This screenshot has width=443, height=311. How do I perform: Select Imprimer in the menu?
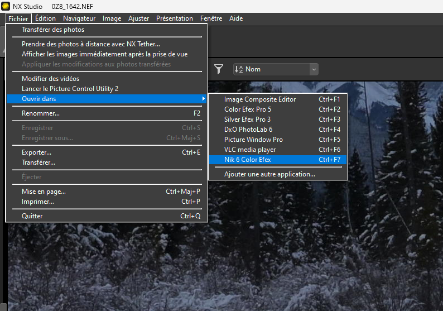tap(38, 202)
